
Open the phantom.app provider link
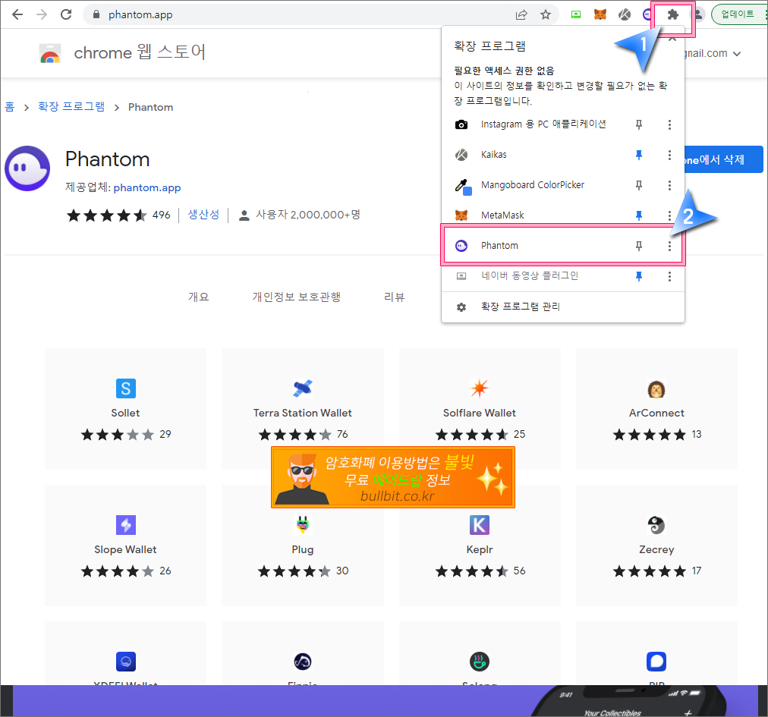coord(147,187)
